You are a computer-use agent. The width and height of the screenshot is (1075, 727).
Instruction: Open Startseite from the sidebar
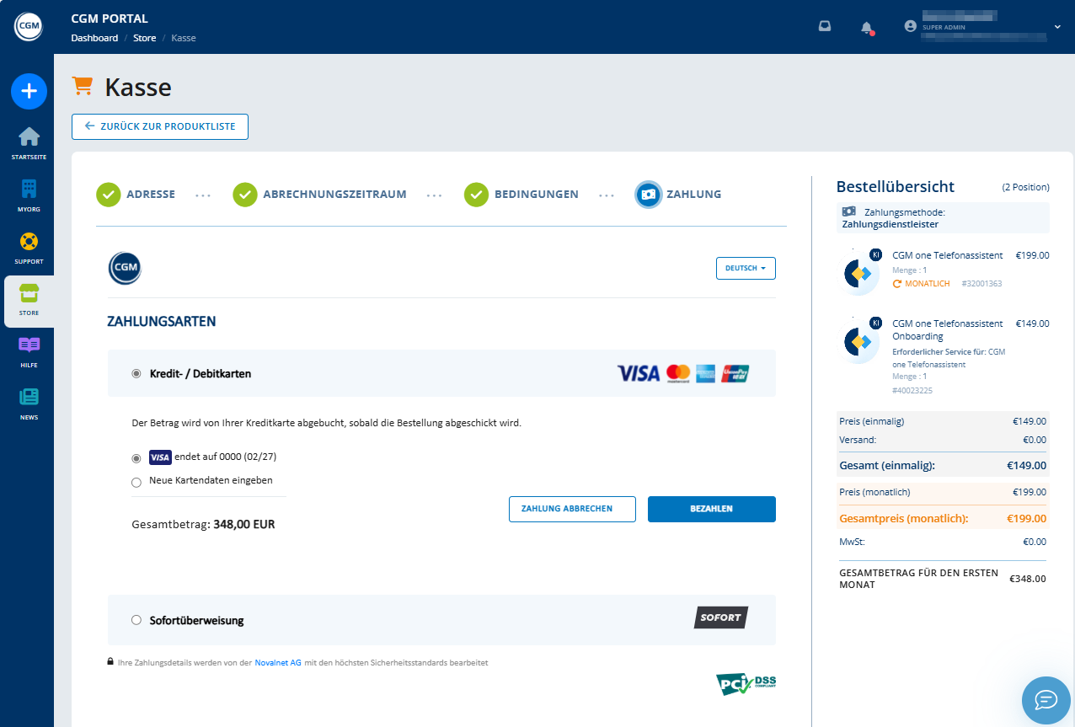[x=29, y=140]
